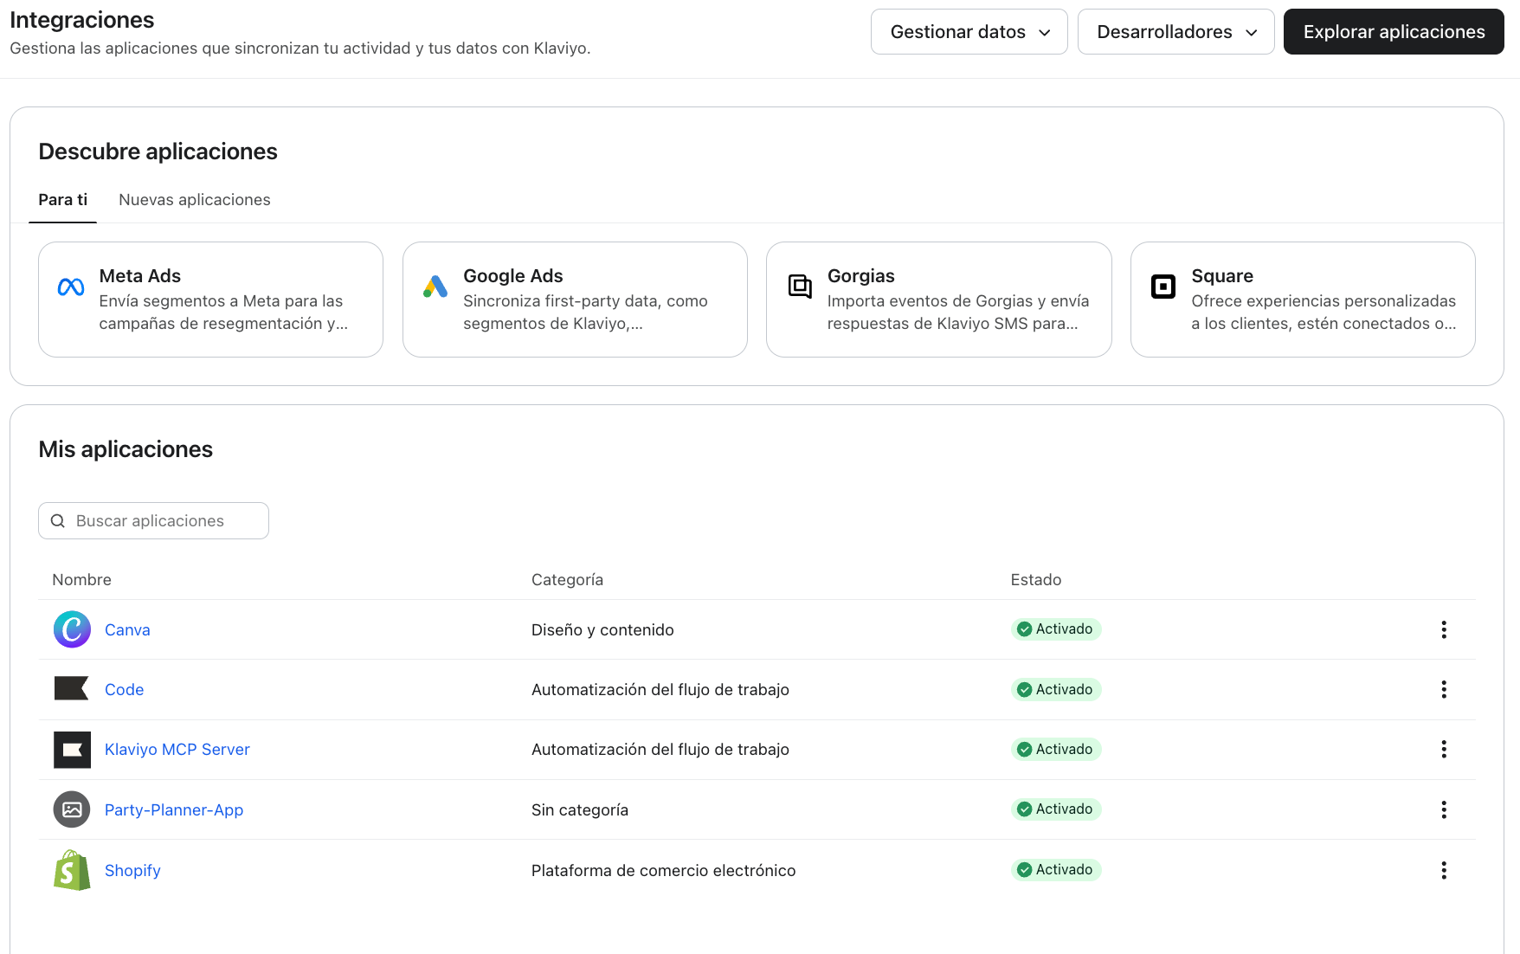The height and width of the screenshot is (954, 1520).
Task: Expand the Gestionar datos dropdown
Action: pos(969,32)
